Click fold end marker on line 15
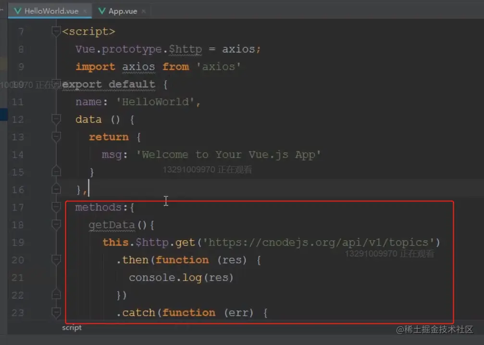Screen dimensions: 484x345 pyautogui.click(x=56, y=171)
